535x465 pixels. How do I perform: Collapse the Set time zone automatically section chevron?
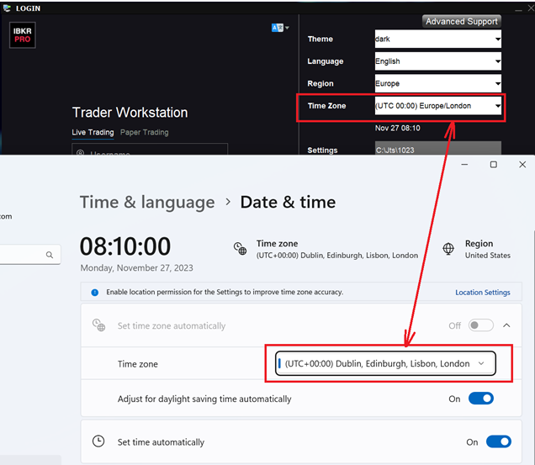[x=506, y=325]
